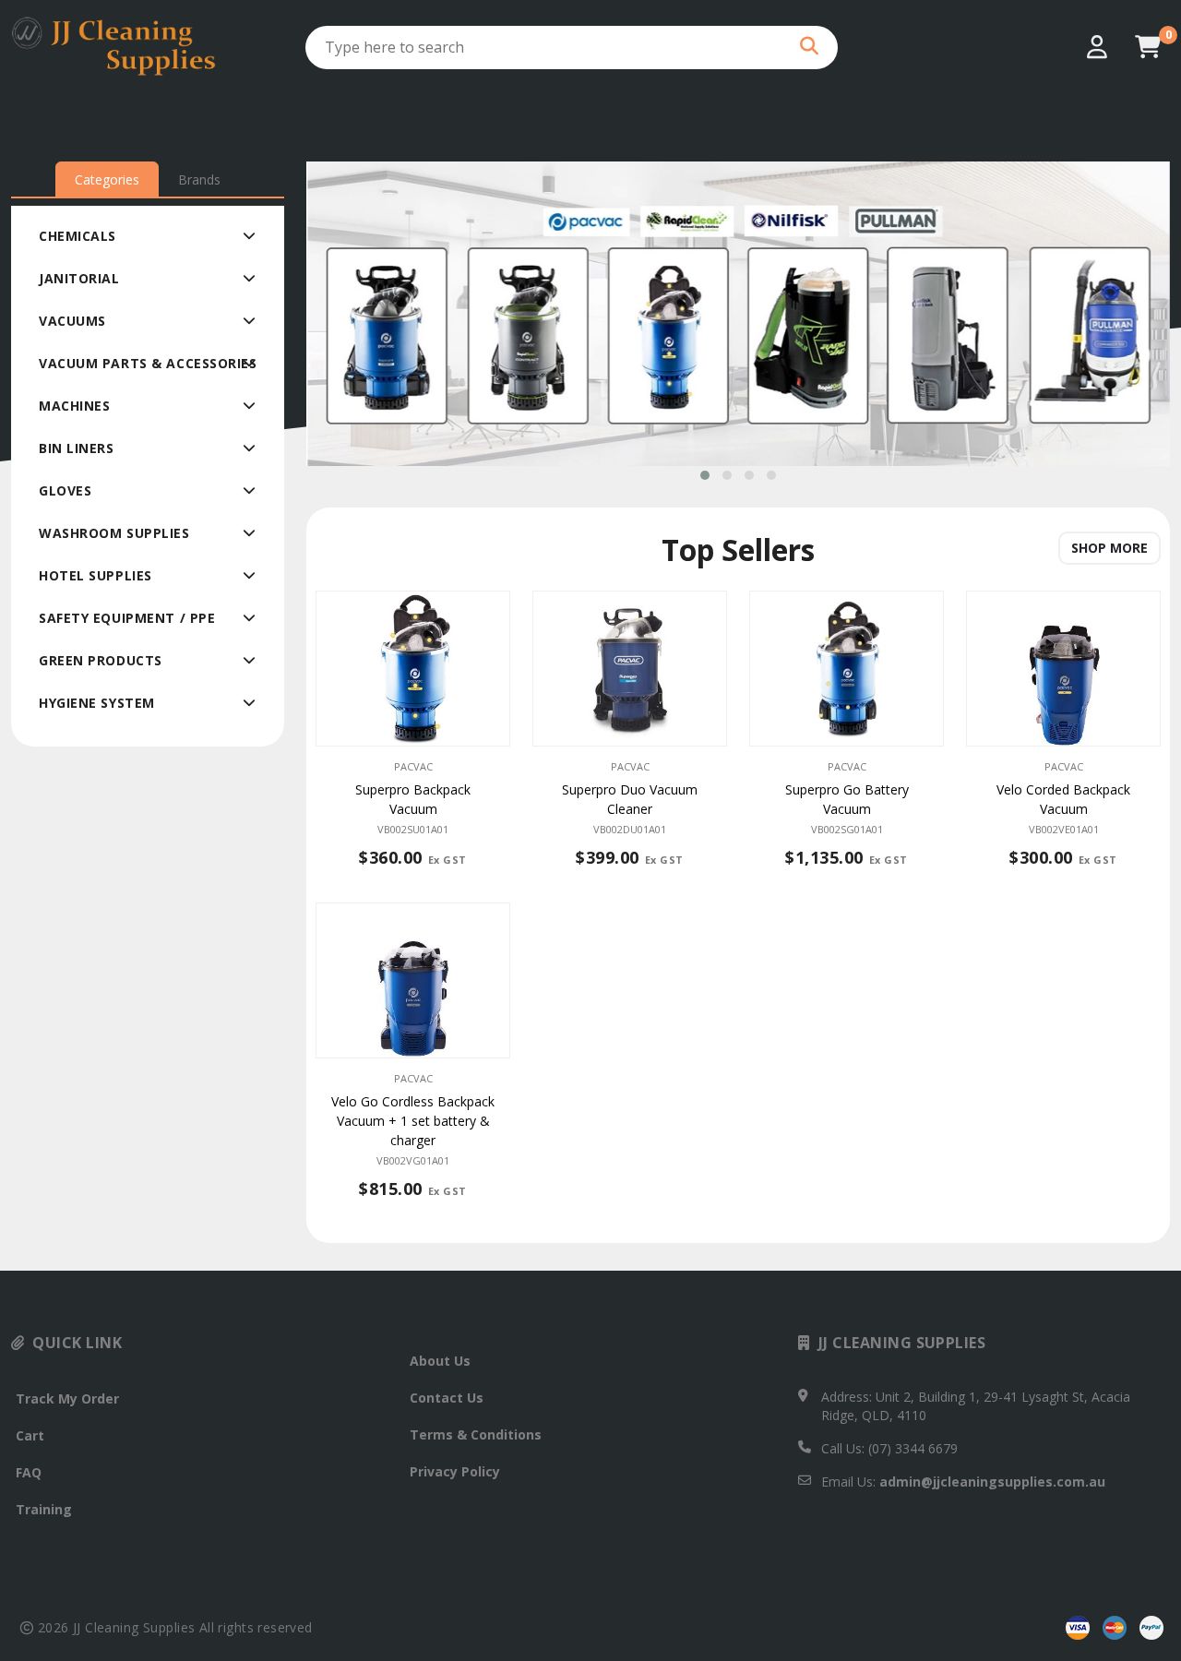Click the green Rapid Vac vacuum in banner

click(807, 336)
